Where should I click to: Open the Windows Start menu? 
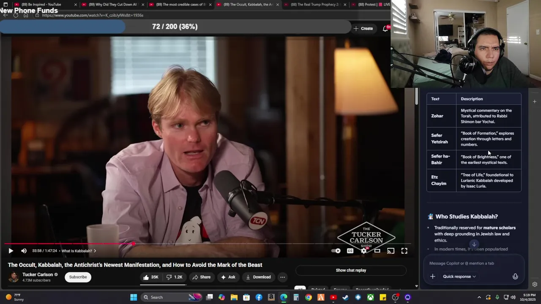134,297
